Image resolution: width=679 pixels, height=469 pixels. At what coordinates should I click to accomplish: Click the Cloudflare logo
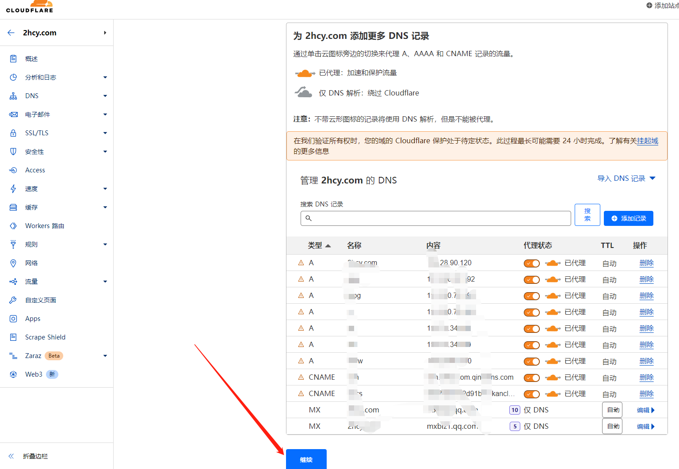(x=30, y=6)
